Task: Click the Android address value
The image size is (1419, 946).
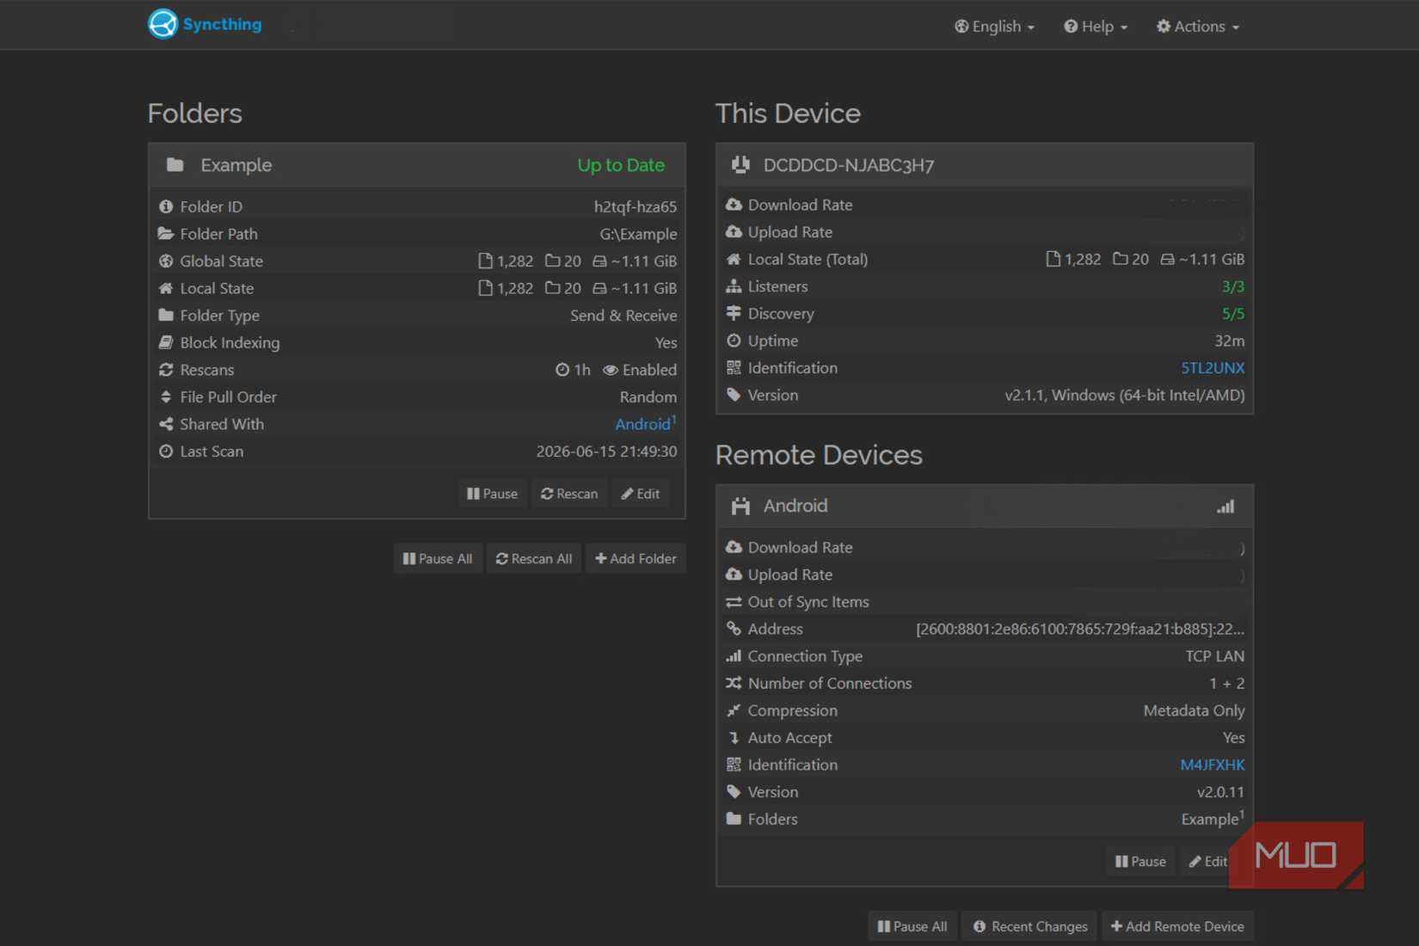Action: (x=1080, y=629)
